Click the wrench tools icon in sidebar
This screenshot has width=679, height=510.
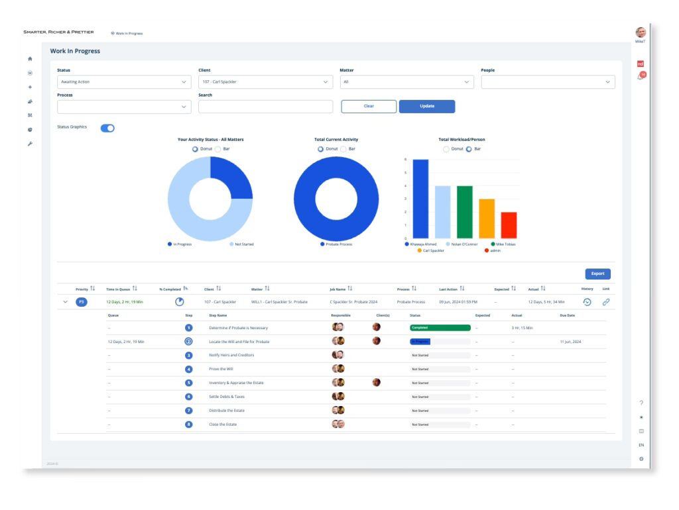pyautogui.click(x=30, y=144)
